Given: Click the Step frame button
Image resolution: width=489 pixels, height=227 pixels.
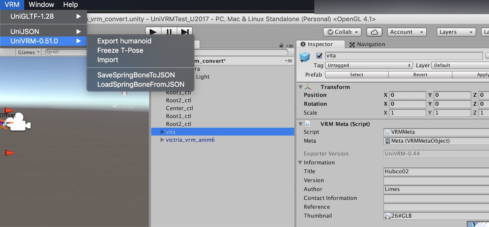Looking at the screenshot, I should click(185, 32).
